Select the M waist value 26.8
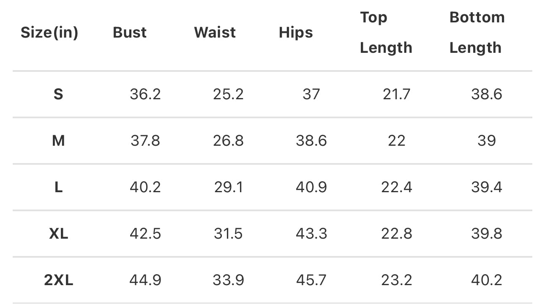The image size is (545, 305). coord(228,141)
